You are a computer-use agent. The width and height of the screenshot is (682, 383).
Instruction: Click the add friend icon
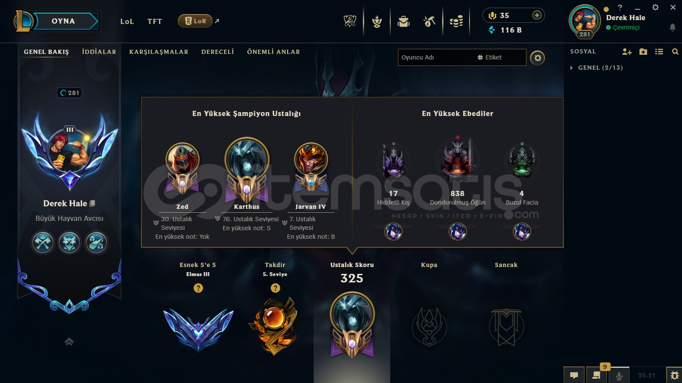click(627, 52)
